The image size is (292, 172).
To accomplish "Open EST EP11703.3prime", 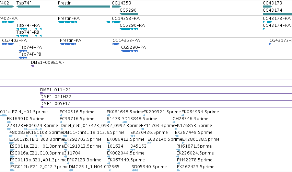I will 158,126.
